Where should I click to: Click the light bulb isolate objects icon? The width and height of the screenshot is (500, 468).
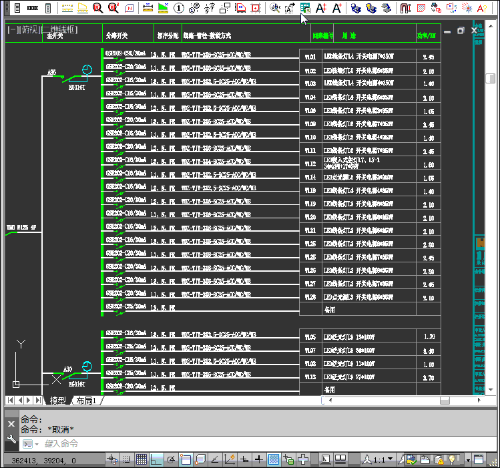(453, 459)
